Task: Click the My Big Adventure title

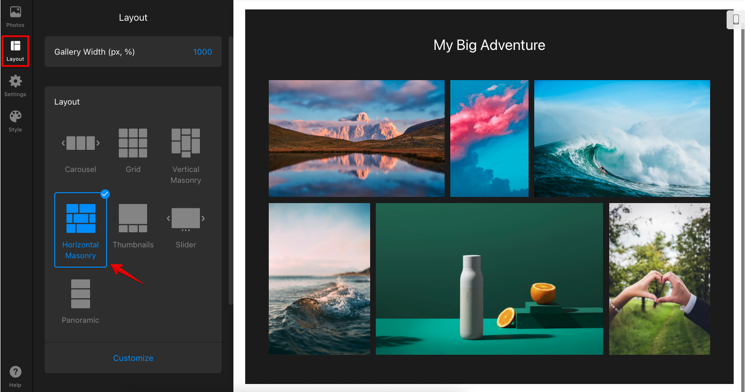Action: (489, 45)
